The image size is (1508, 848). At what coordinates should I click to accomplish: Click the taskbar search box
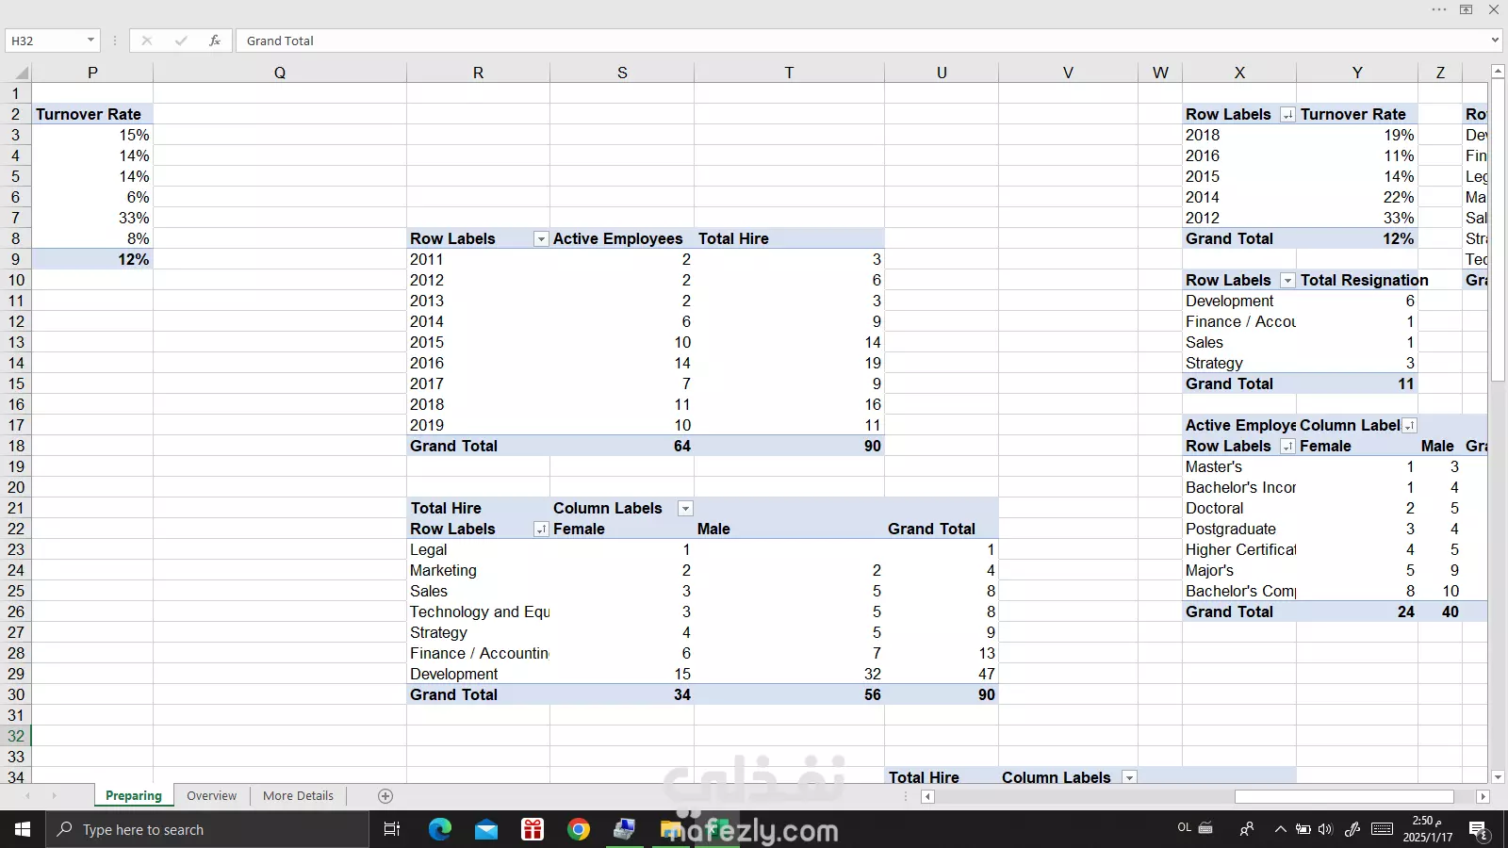[x=207, y=829]
